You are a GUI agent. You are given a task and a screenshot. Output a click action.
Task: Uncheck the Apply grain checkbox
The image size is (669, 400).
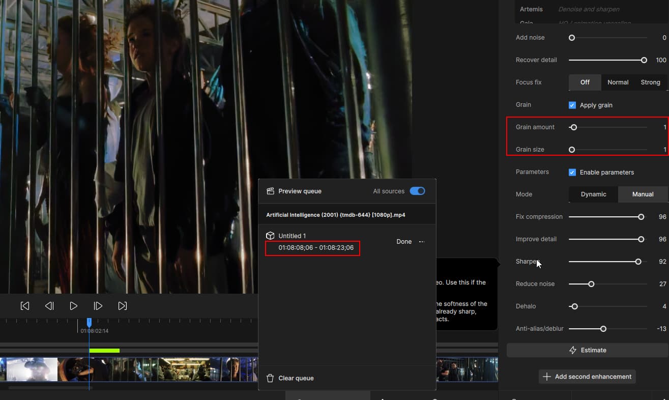point(572,105)
